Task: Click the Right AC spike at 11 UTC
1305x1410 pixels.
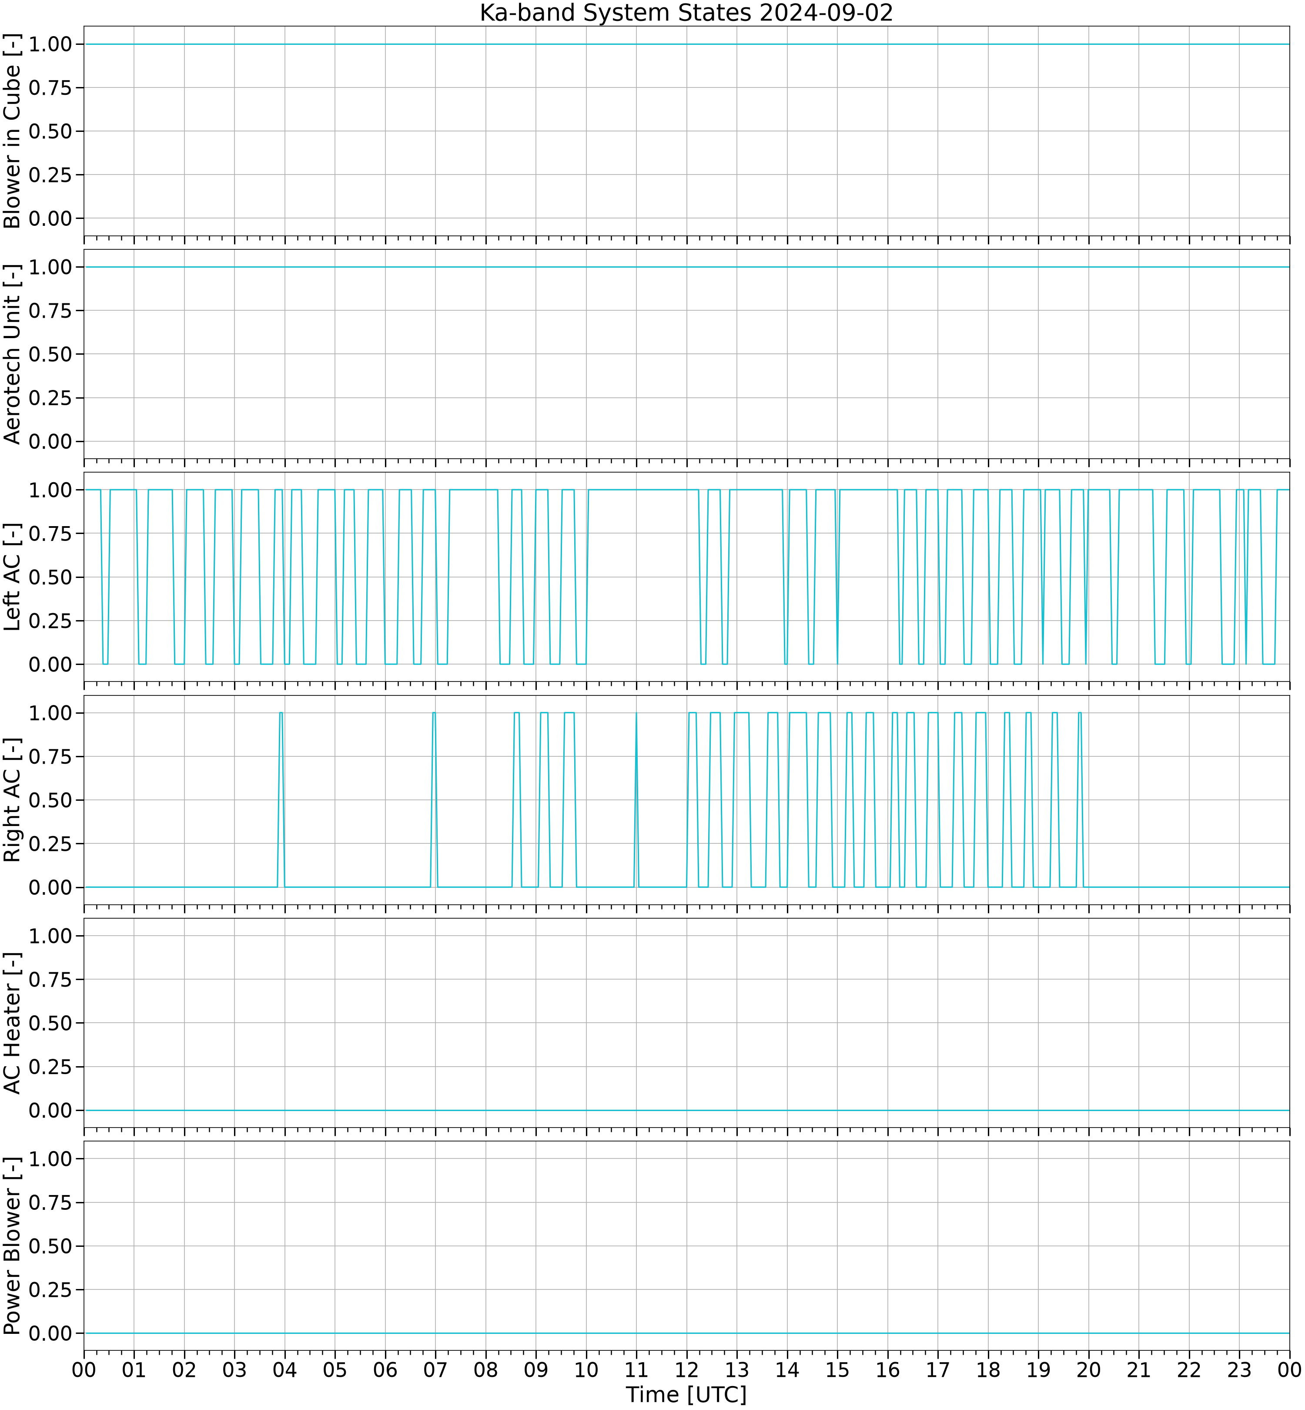Action: 636,800
